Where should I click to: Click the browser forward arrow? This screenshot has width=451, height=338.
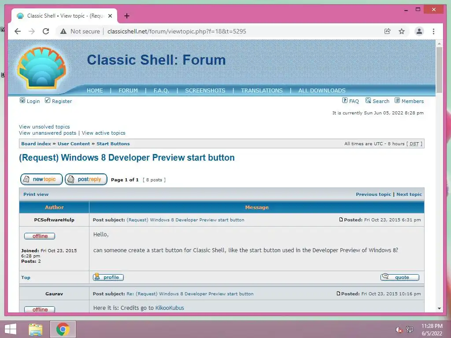point(32,31)
